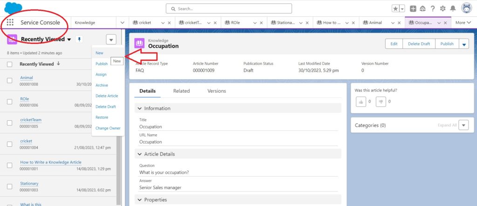Check the ROle article checkbox
Viewport: 477px width, 206px height.
pos(10,102)
